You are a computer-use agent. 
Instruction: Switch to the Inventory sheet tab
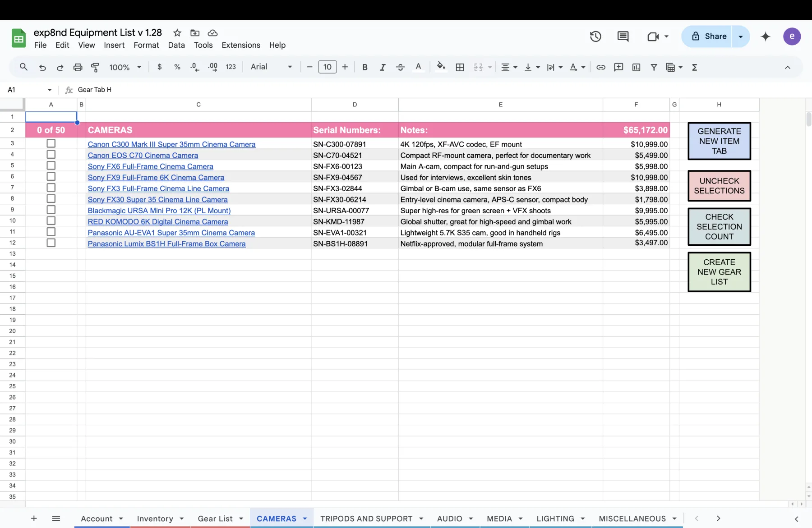click(155, 519)
